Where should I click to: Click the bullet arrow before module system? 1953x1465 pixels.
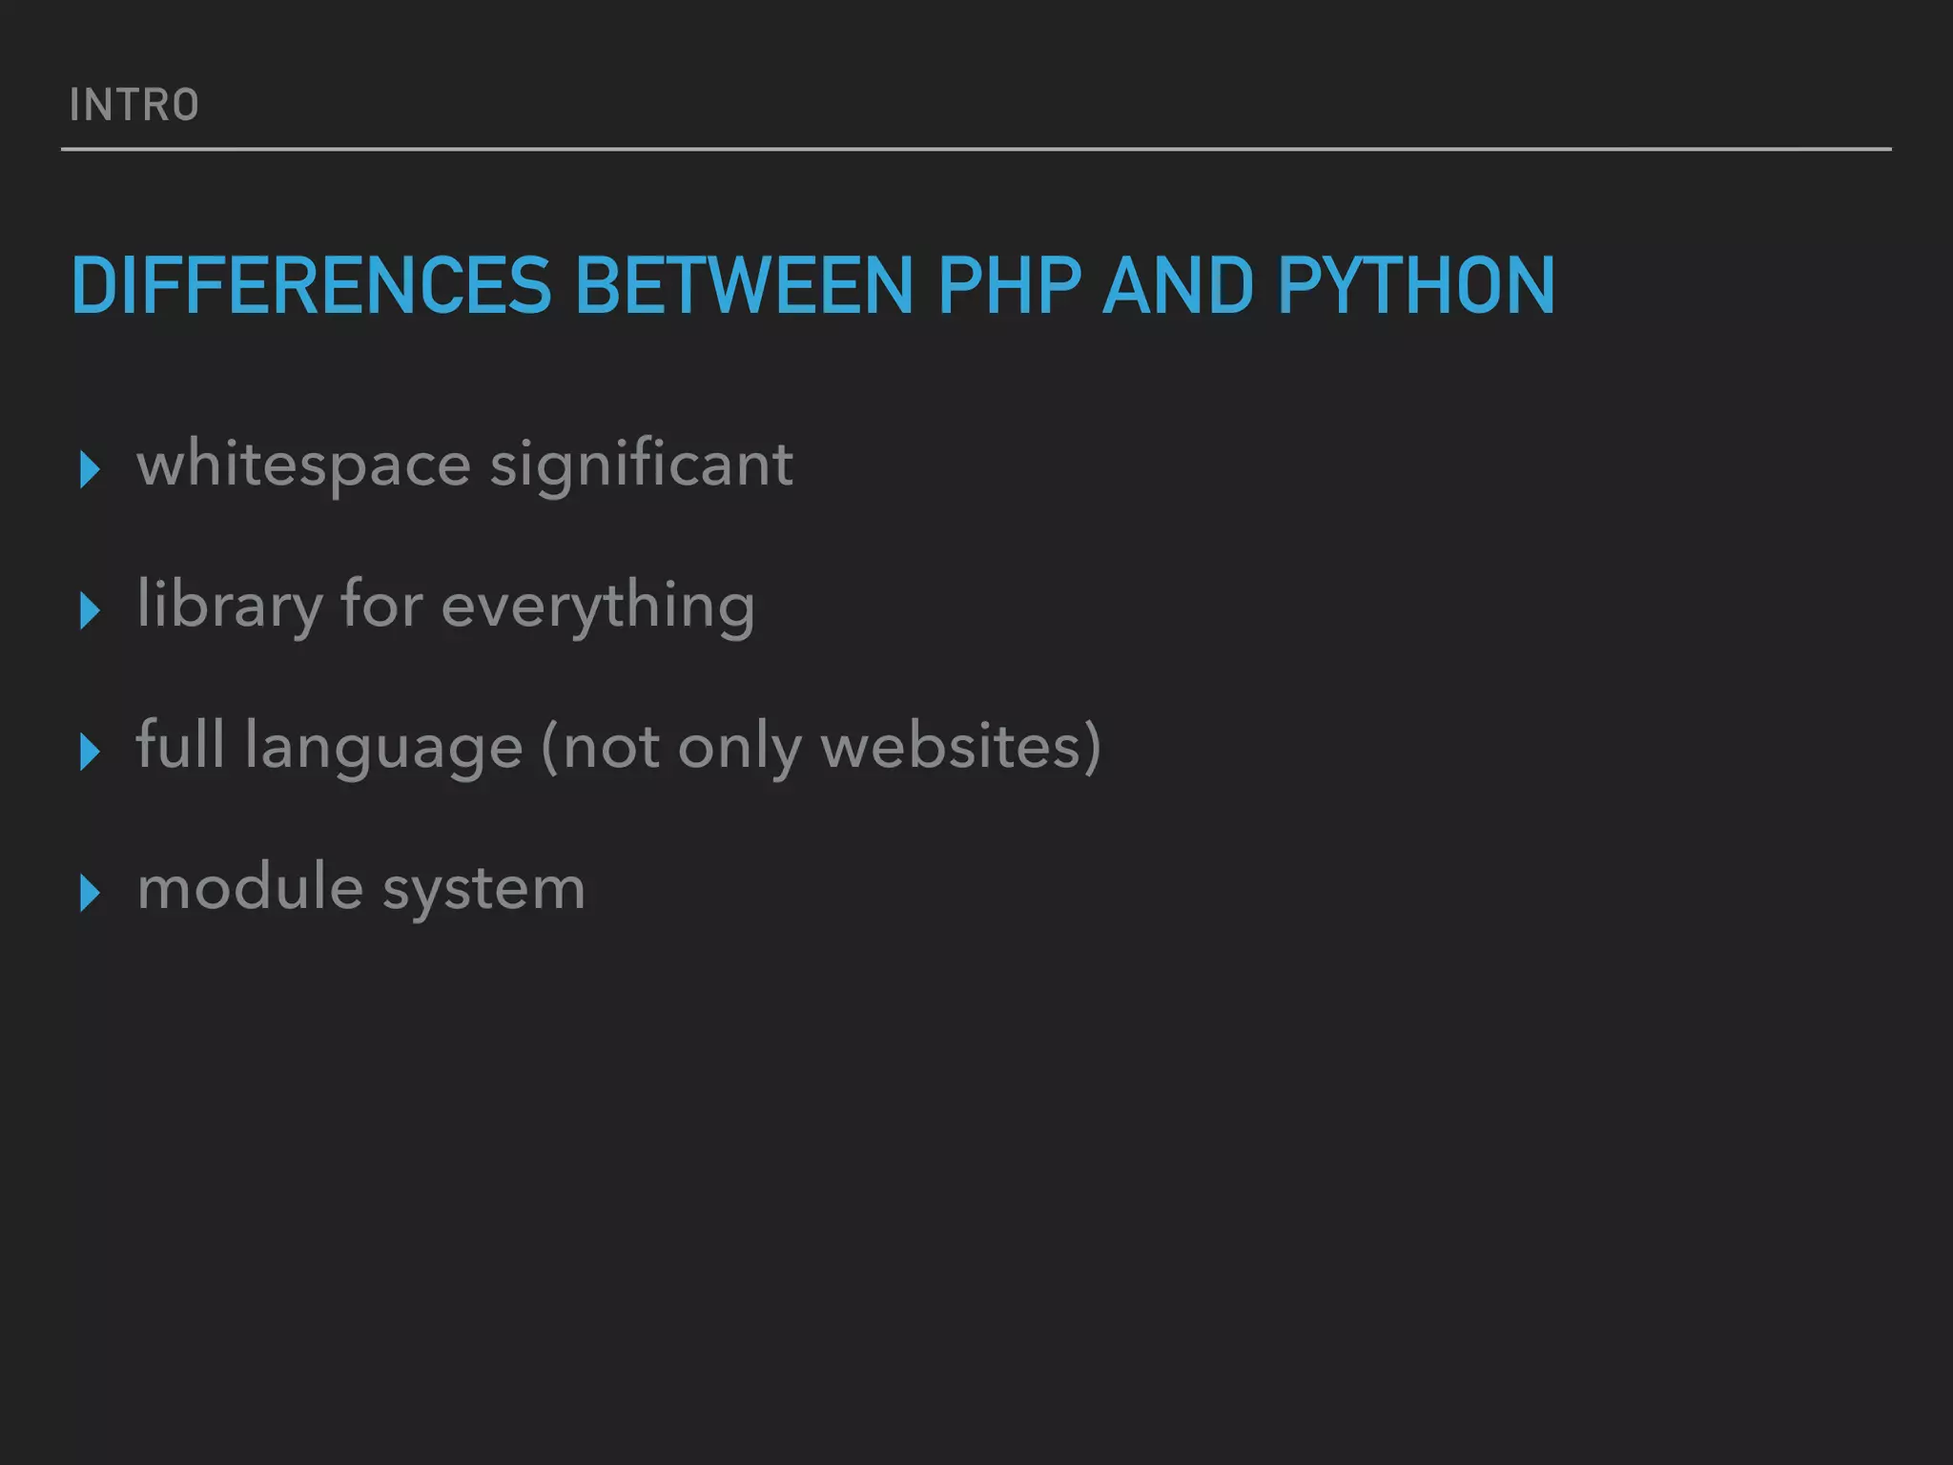point(91,893)
